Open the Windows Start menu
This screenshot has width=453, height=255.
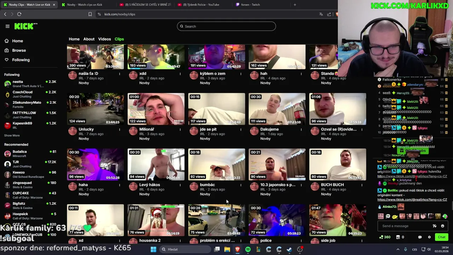(153, 249)
